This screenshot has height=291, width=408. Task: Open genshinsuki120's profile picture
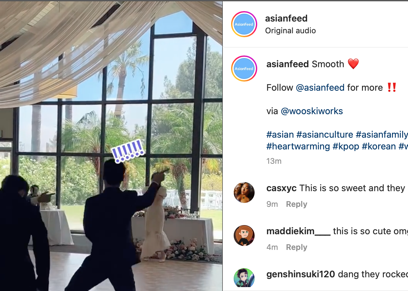tap(244, 278)
